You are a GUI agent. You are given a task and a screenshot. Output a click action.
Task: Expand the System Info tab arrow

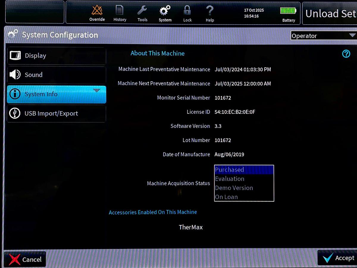tap(97, 91)
